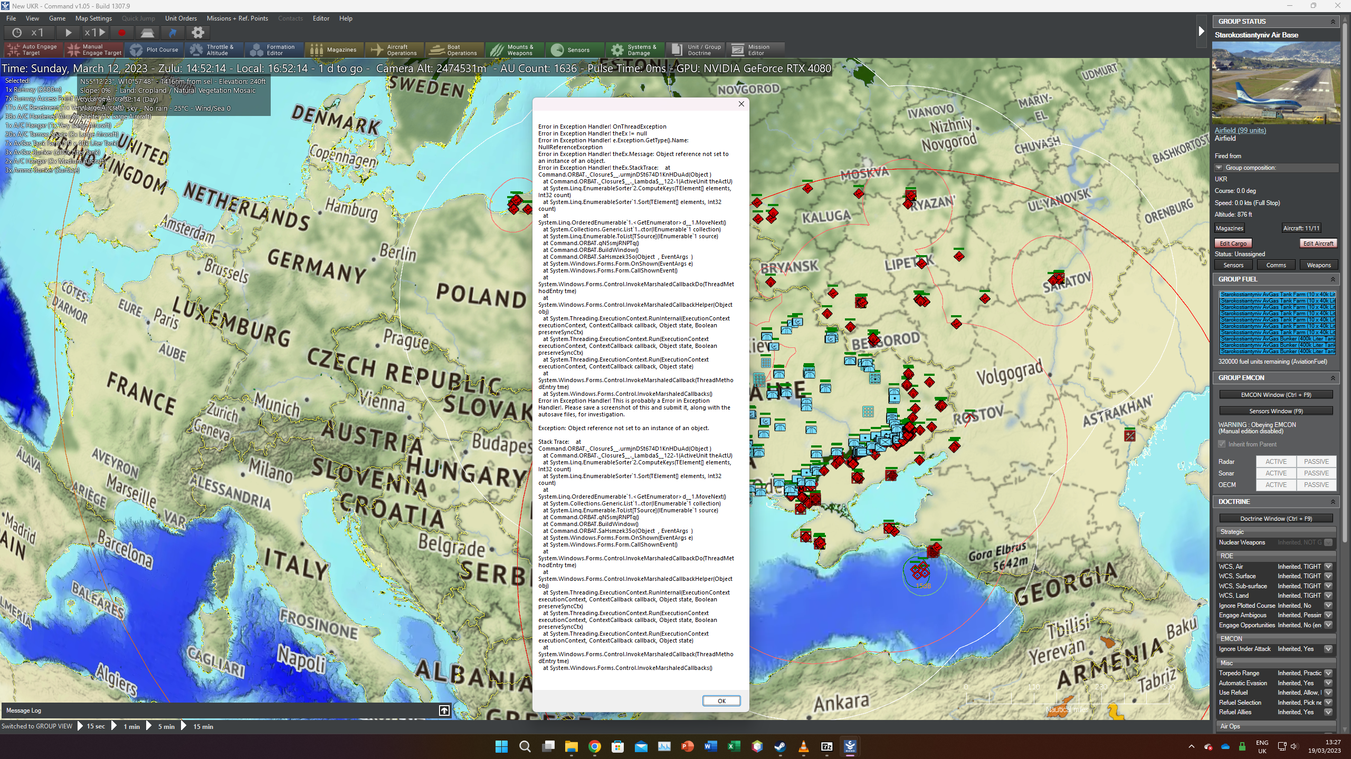Screen dimensions: 1351x759
Task: Click the Weapons button in Group Status
Action: click(1319, 265)
